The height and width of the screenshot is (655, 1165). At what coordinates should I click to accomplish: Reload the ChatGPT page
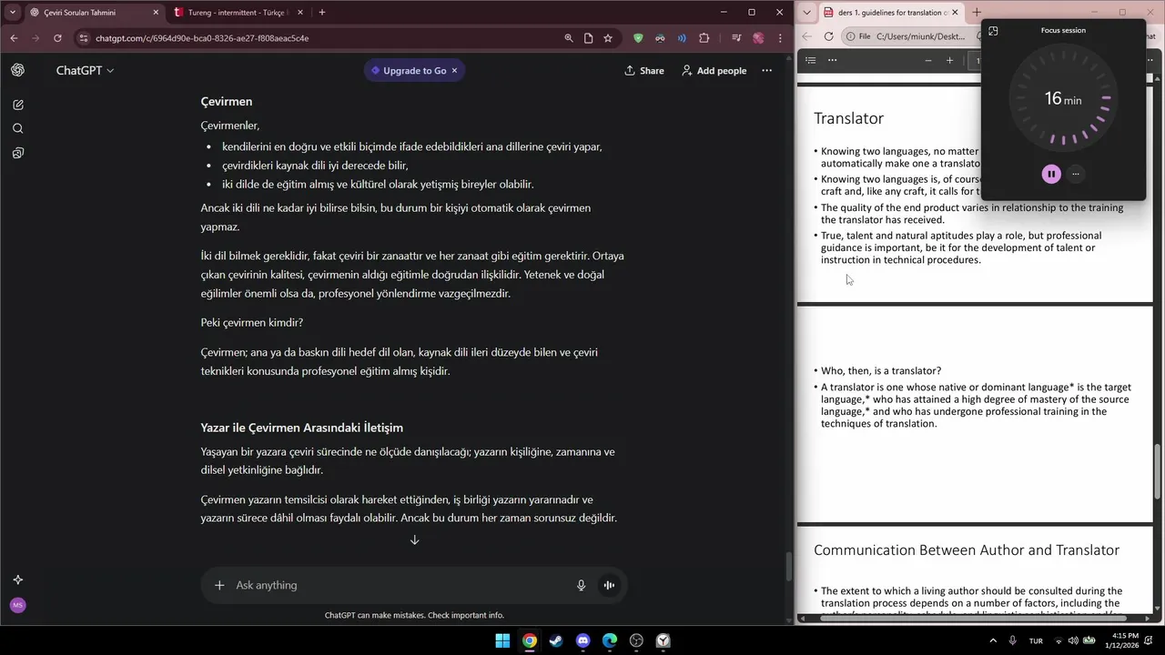pos(57,38)
